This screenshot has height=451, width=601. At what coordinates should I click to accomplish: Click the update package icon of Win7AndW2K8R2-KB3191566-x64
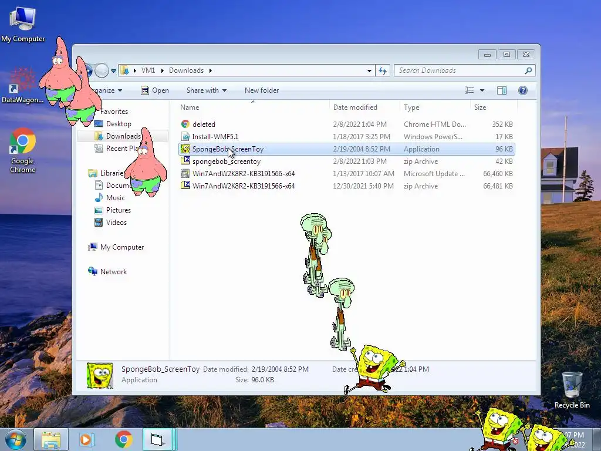185,173
